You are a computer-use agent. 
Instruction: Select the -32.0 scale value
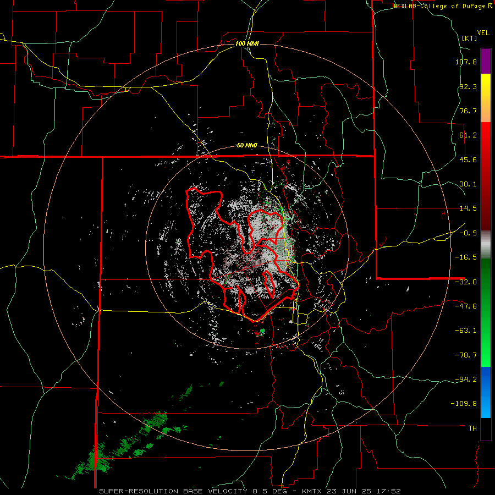point(466,282)
